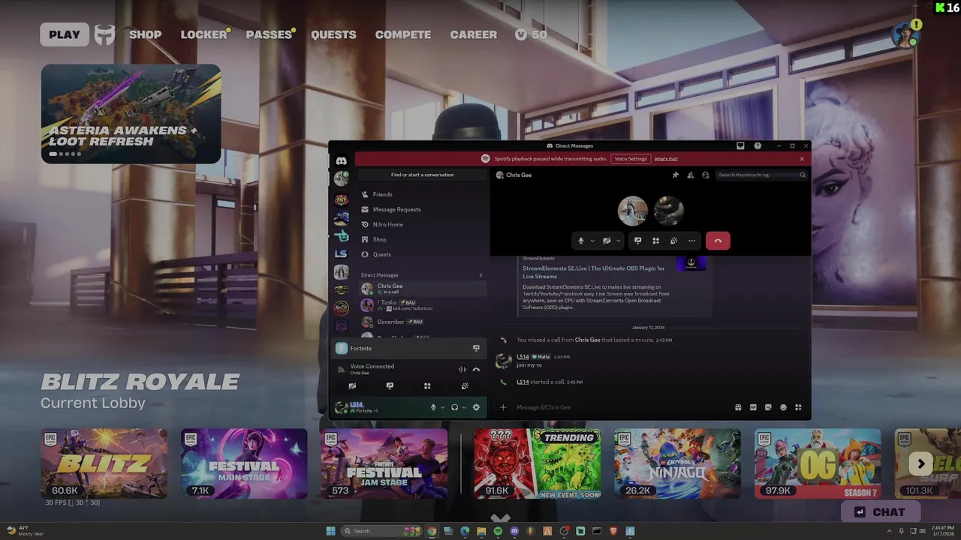961x540 pixels.
Task: Open Fortnite QUESTS tab
Action: click(333, 34)
